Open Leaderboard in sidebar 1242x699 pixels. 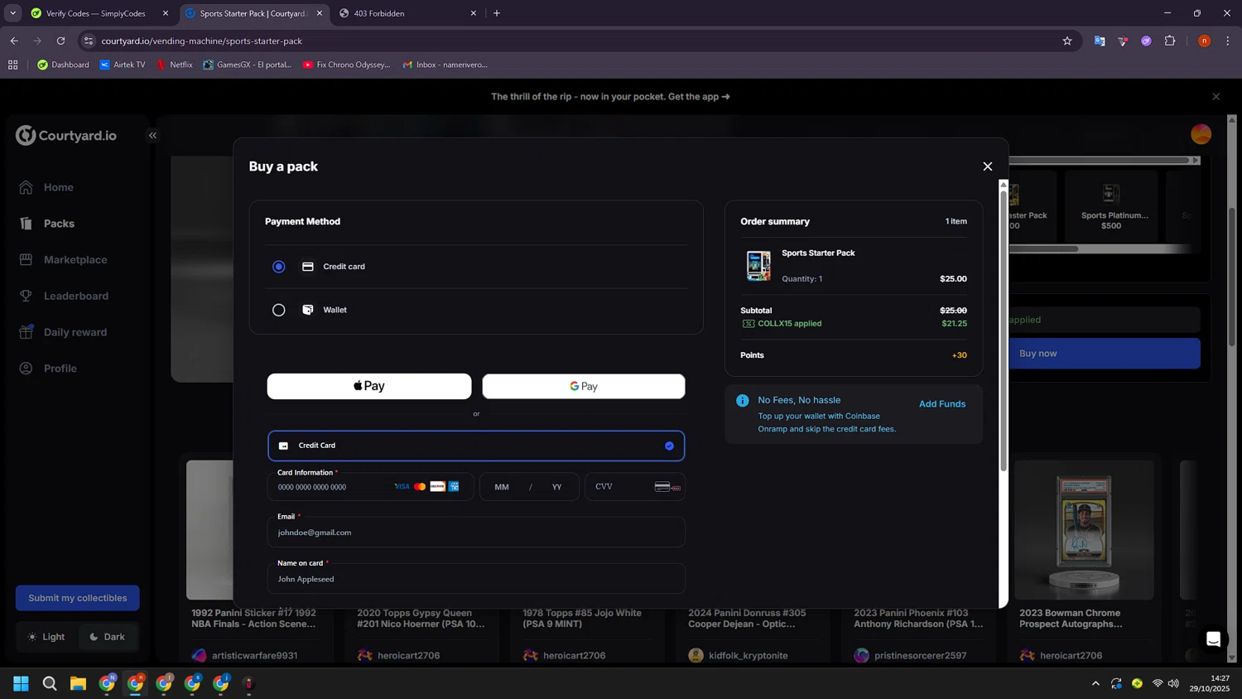pyautogui.click(x=75, y=296)
